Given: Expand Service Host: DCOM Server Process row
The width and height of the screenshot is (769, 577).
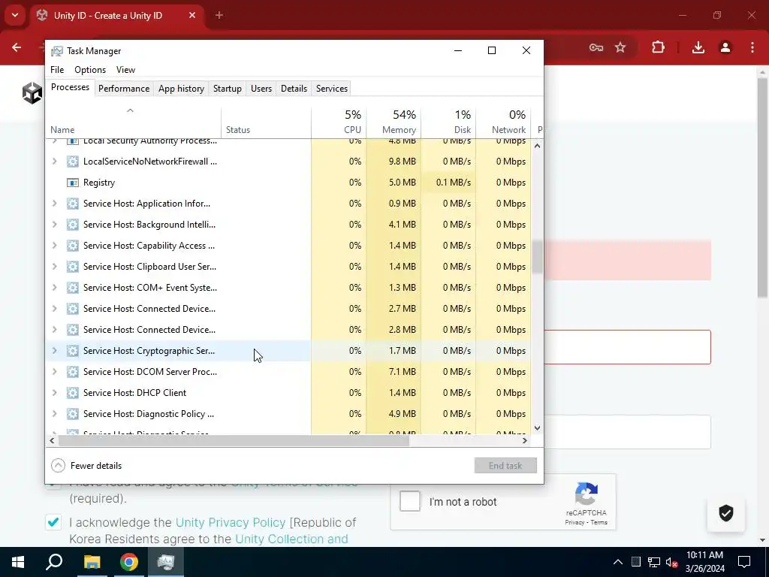Looking at the screenshot, I should (54, 372).
